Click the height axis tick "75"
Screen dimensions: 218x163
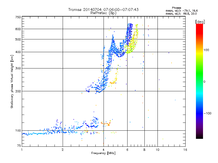(x=19, y=146)
